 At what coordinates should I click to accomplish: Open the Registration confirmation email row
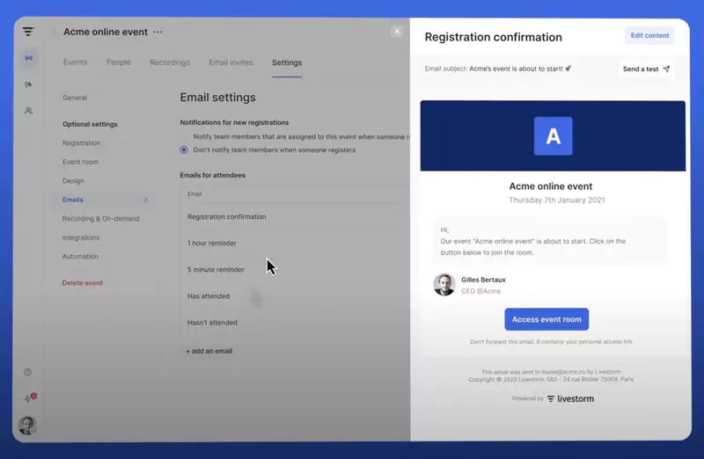(296, 216)
